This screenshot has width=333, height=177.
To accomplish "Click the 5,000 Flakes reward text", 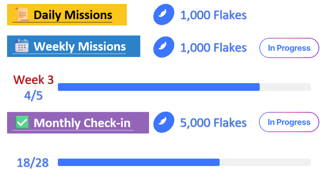I will coord(213,123).
